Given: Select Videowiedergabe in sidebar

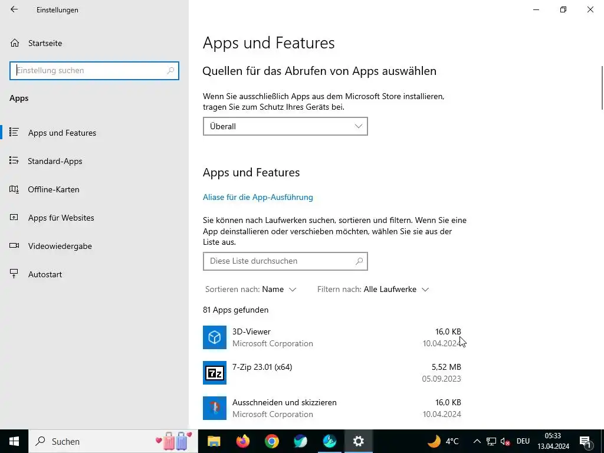Looking at the screenshot, I should (x=60, y=246).
